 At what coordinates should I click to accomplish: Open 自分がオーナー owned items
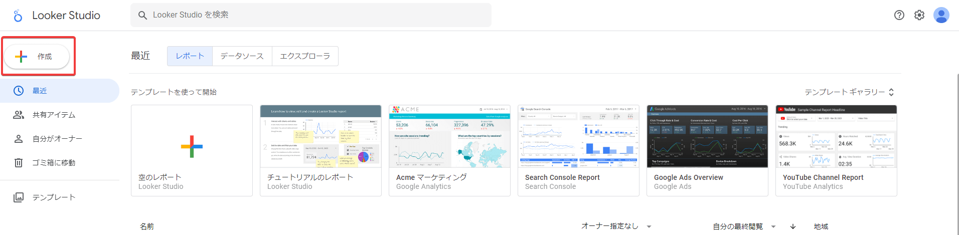(57, 139)
